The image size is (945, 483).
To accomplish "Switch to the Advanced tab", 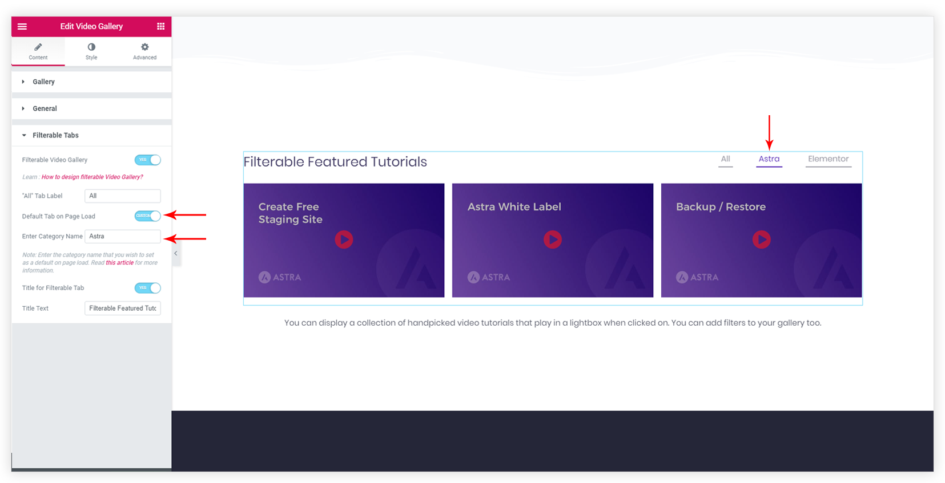I will (x=144, y=51).
